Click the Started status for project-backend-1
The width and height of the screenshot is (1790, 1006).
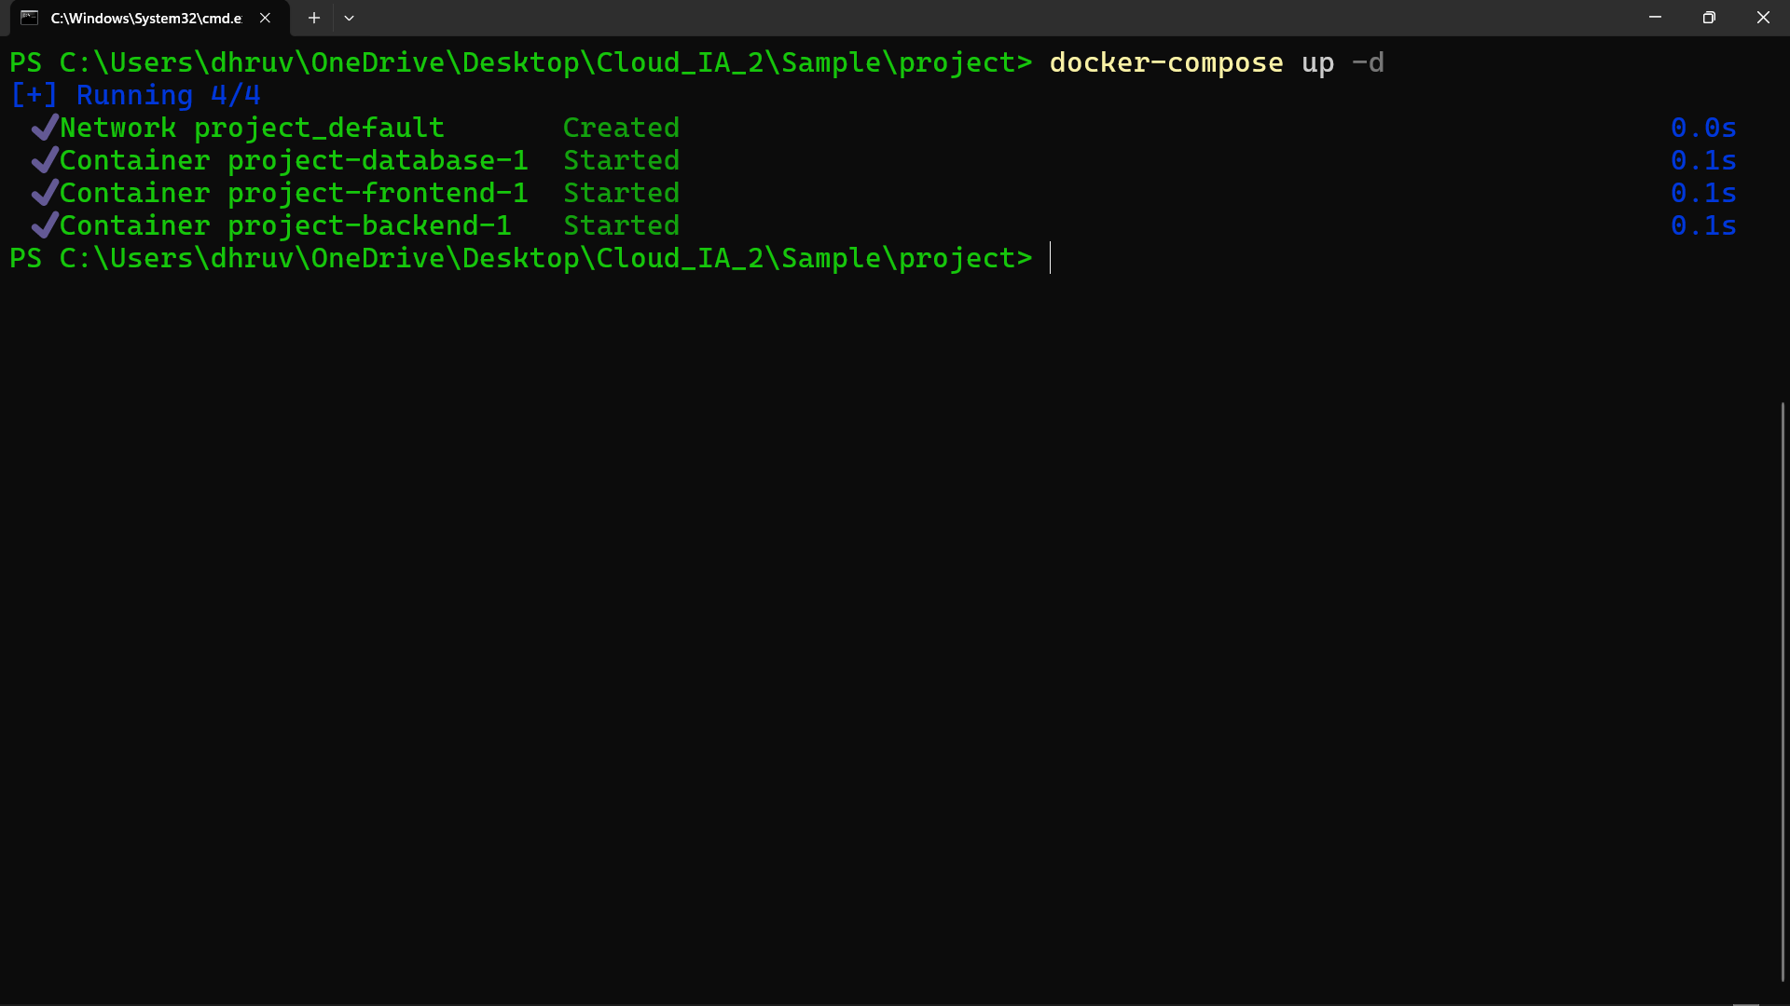(621, 225)
